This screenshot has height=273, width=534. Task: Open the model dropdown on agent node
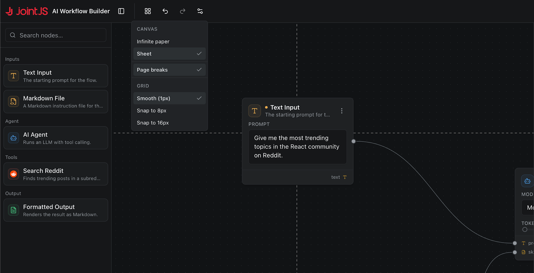coord(528,208)
